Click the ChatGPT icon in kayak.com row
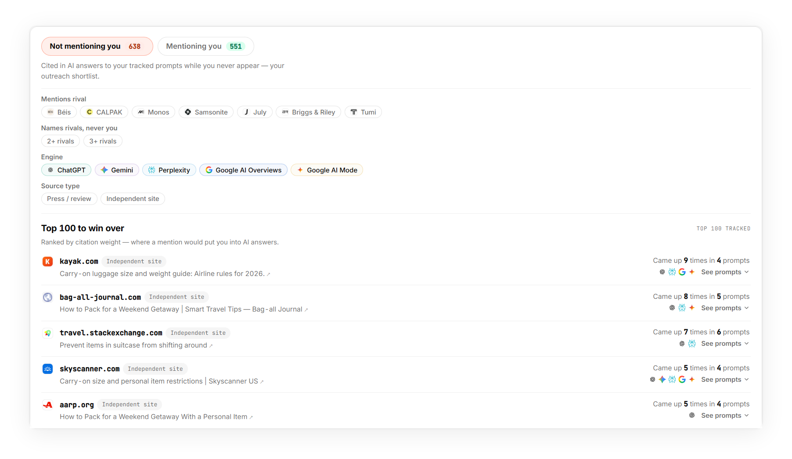 tap(662, 272)
